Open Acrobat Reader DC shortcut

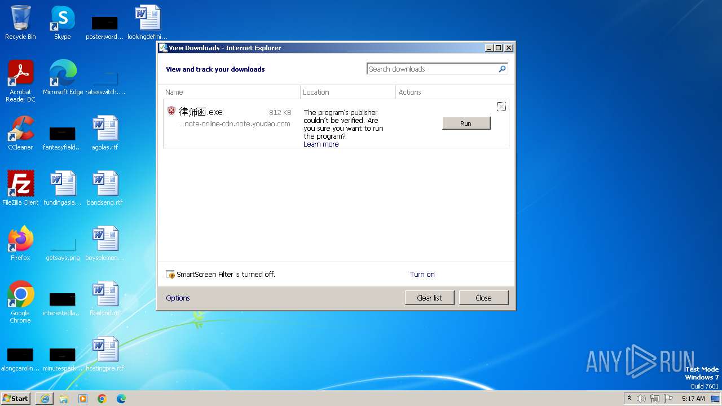tap(20, 81)
